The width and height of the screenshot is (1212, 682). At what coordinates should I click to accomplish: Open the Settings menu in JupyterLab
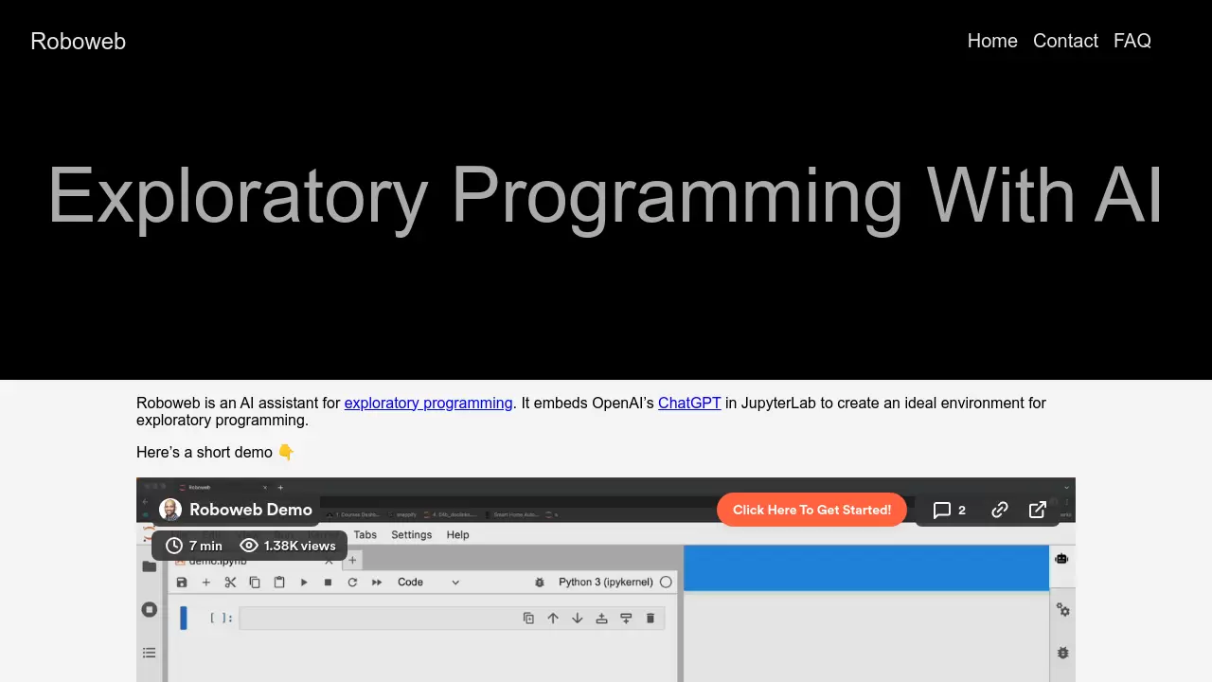point(411,534)
